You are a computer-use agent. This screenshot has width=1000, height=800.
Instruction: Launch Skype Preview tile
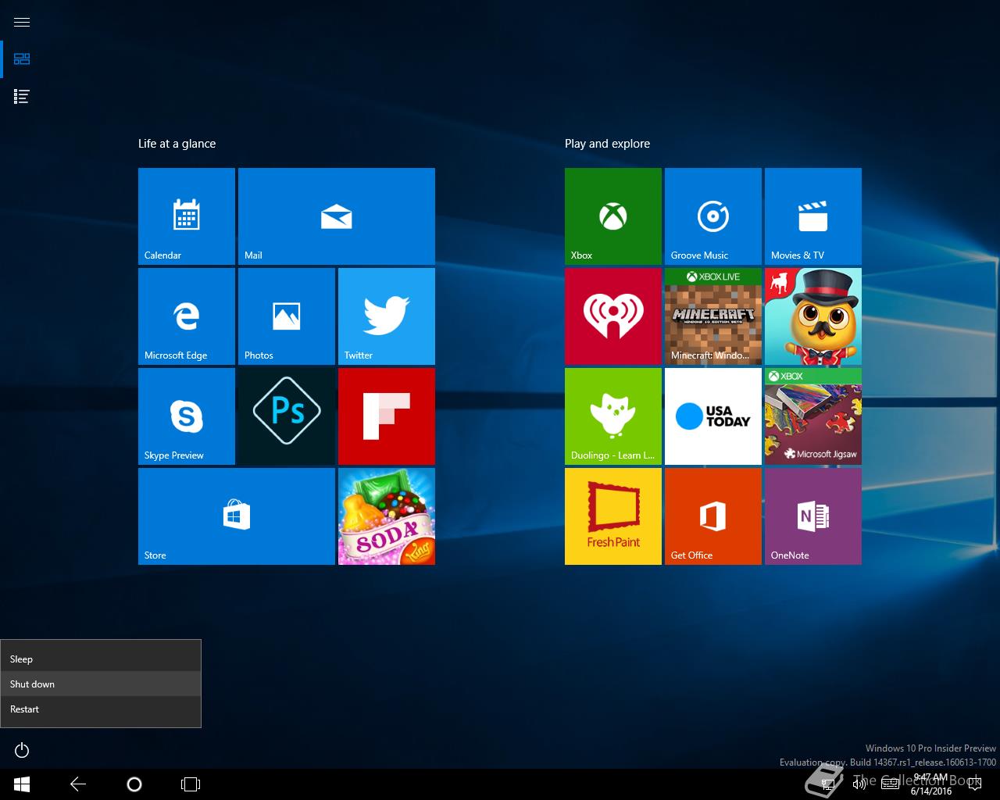(187, 416)
